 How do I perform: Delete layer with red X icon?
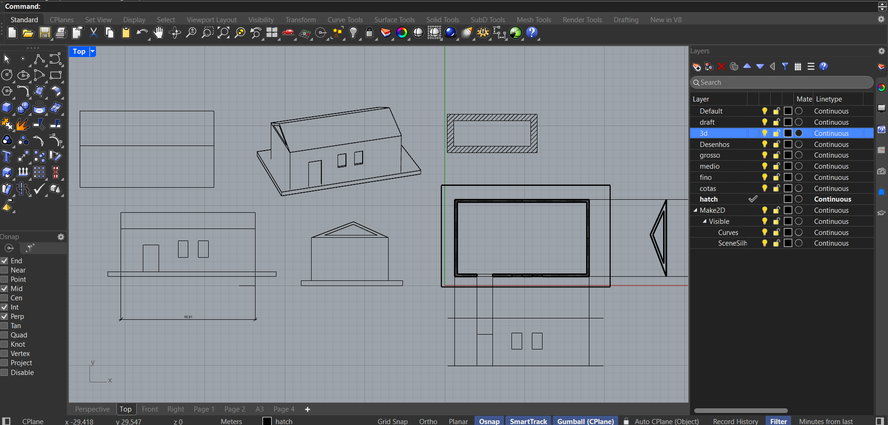(722, 66)
